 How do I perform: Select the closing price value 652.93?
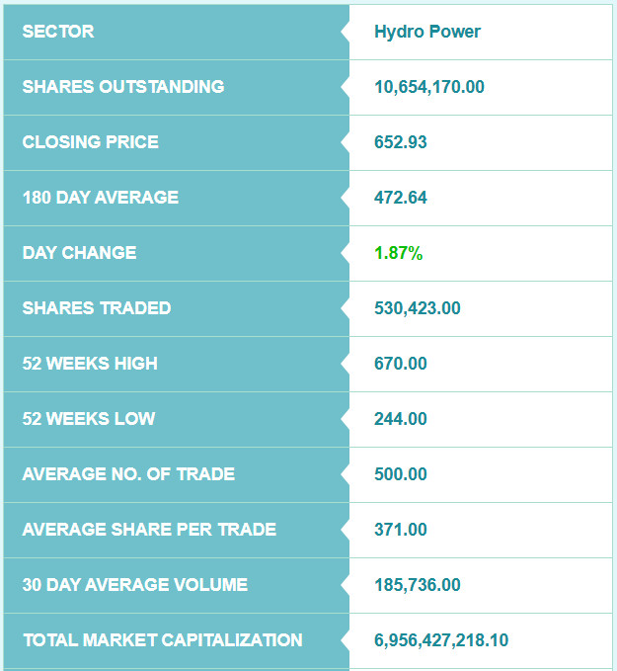(x=401, y=142)
